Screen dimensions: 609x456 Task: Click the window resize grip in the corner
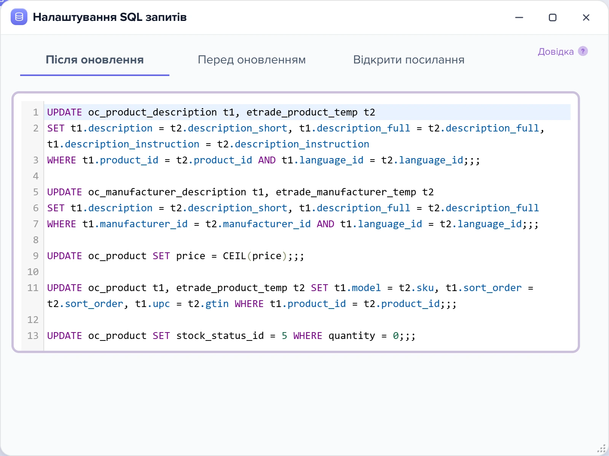(x=601, y=448)
